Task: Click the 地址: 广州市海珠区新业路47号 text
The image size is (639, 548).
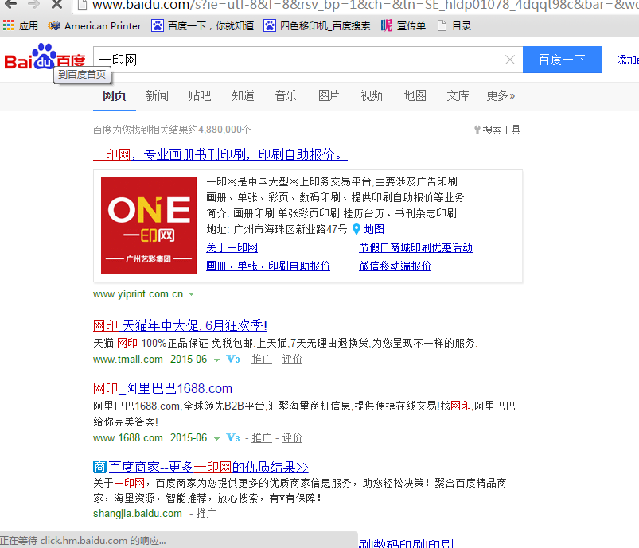Action: coord(277,229)
